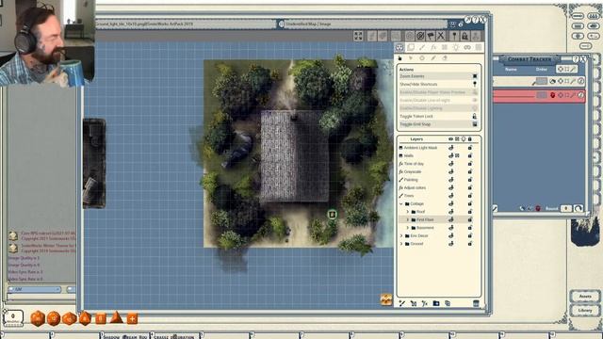Image resolution: width=603 pixels, height=339 pixels.
Task: Select the Adjust colors layer row
Action: [438, 187]
